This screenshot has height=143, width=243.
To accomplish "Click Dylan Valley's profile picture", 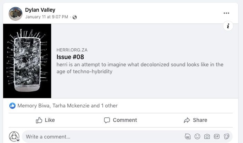I will [16, 13].
